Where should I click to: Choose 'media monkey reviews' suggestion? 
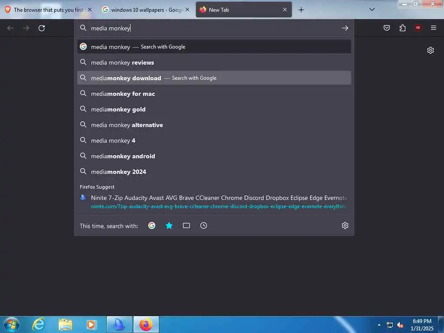click(214, 62)
